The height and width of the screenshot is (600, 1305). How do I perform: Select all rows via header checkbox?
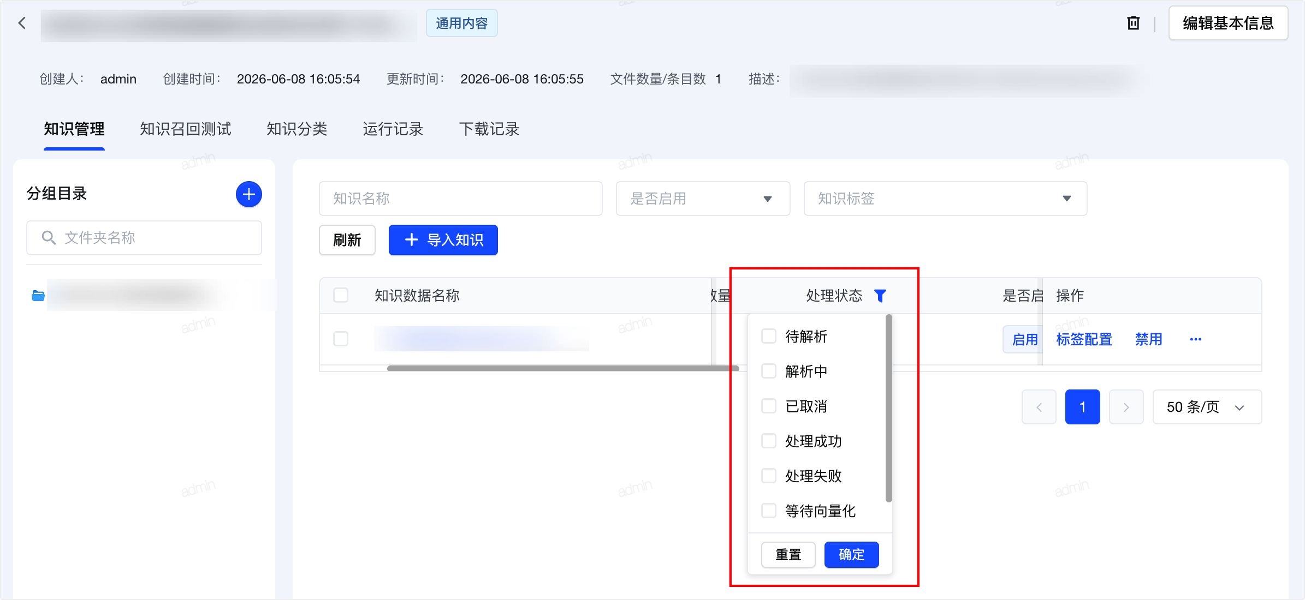[x=341, y=295]
